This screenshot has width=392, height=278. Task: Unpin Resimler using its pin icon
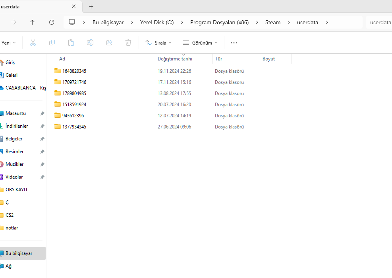point(42,152)
